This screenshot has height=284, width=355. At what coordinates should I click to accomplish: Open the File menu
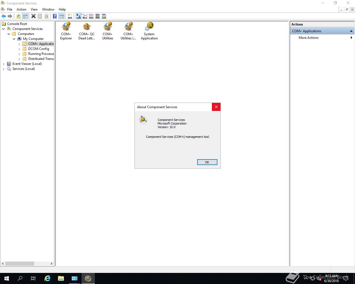10,9
